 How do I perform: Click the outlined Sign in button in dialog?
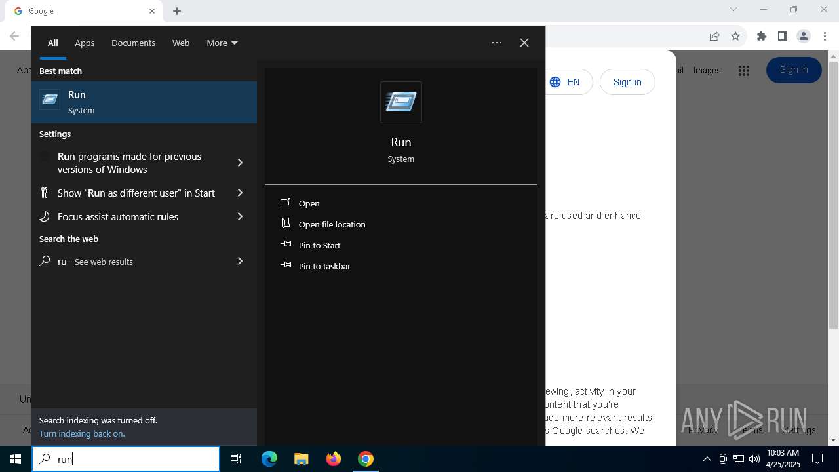pos(627,82)
